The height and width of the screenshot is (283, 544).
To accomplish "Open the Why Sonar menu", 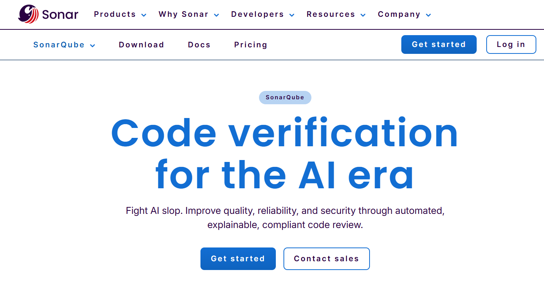I will tap(183, 14).
